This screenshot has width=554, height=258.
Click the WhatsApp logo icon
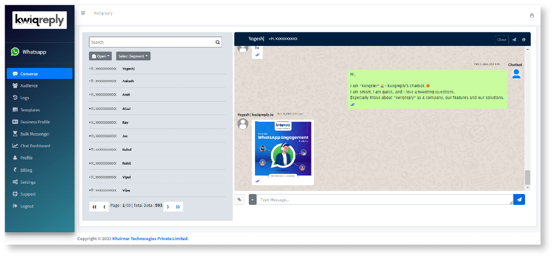15,52
